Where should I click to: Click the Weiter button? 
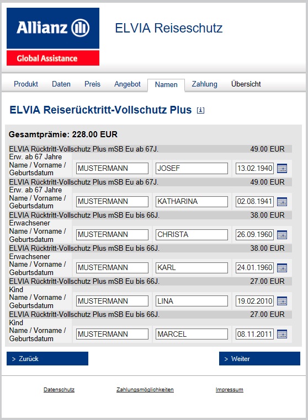[x=259, y=358]
